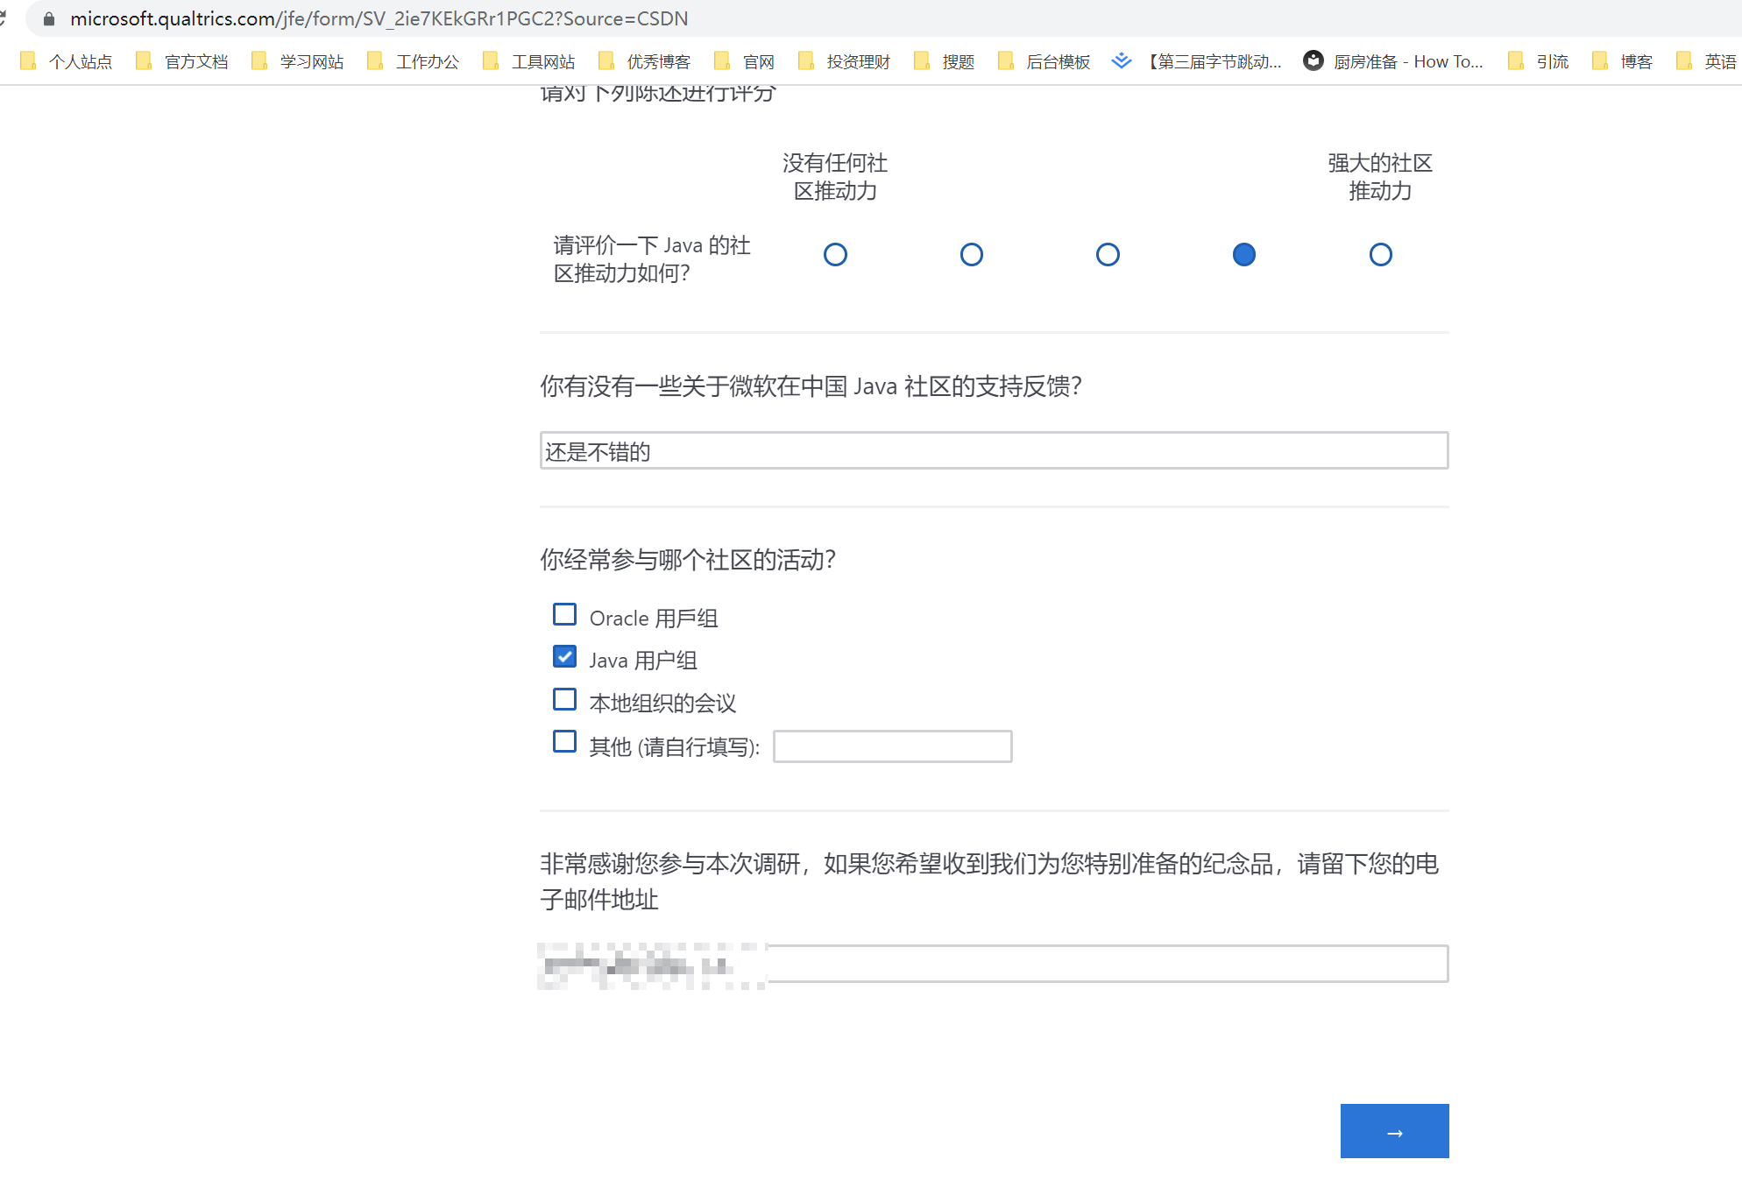Open the 优秀博客 bookmark folder

tap(644, 61)
